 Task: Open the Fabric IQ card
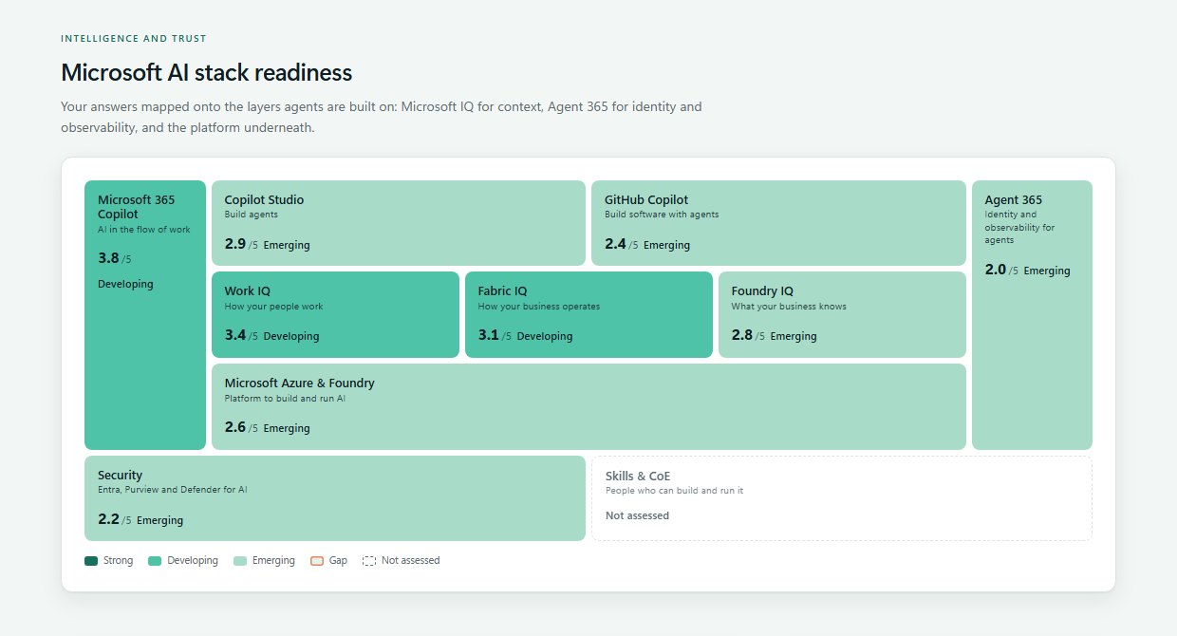588,315
